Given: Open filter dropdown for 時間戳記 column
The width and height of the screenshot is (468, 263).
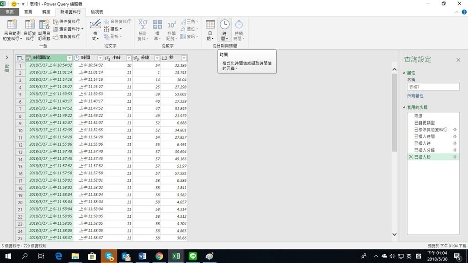Looking at the screenshot, I should 69,58.
